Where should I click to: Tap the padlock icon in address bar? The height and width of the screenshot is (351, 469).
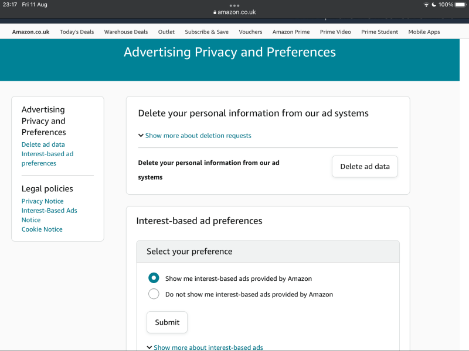215,12
